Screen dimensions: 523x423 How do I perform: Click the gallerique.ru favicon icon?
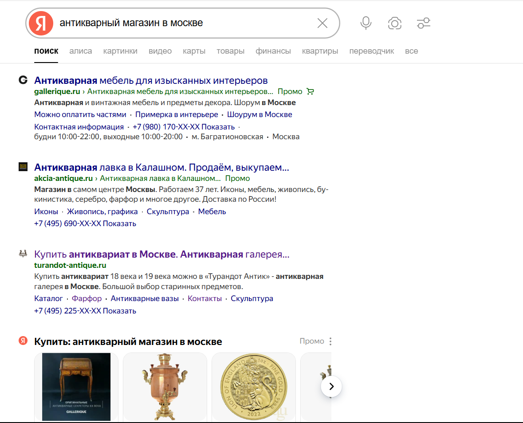pyautogui.click(x=23, y=80)
